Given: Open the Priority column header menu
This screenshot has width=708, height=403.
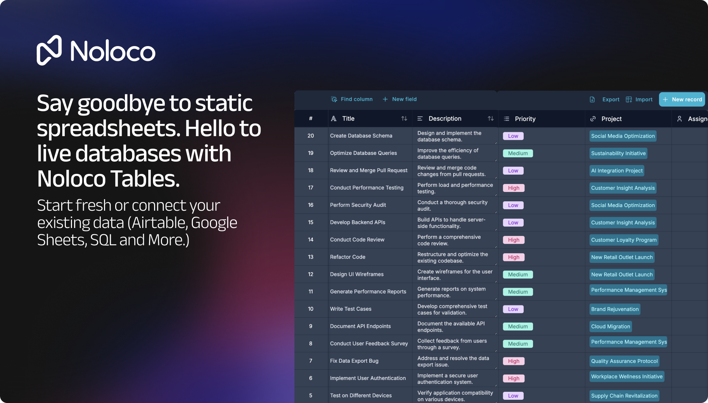Looking at the screenshot, I should tap(525, 118).
